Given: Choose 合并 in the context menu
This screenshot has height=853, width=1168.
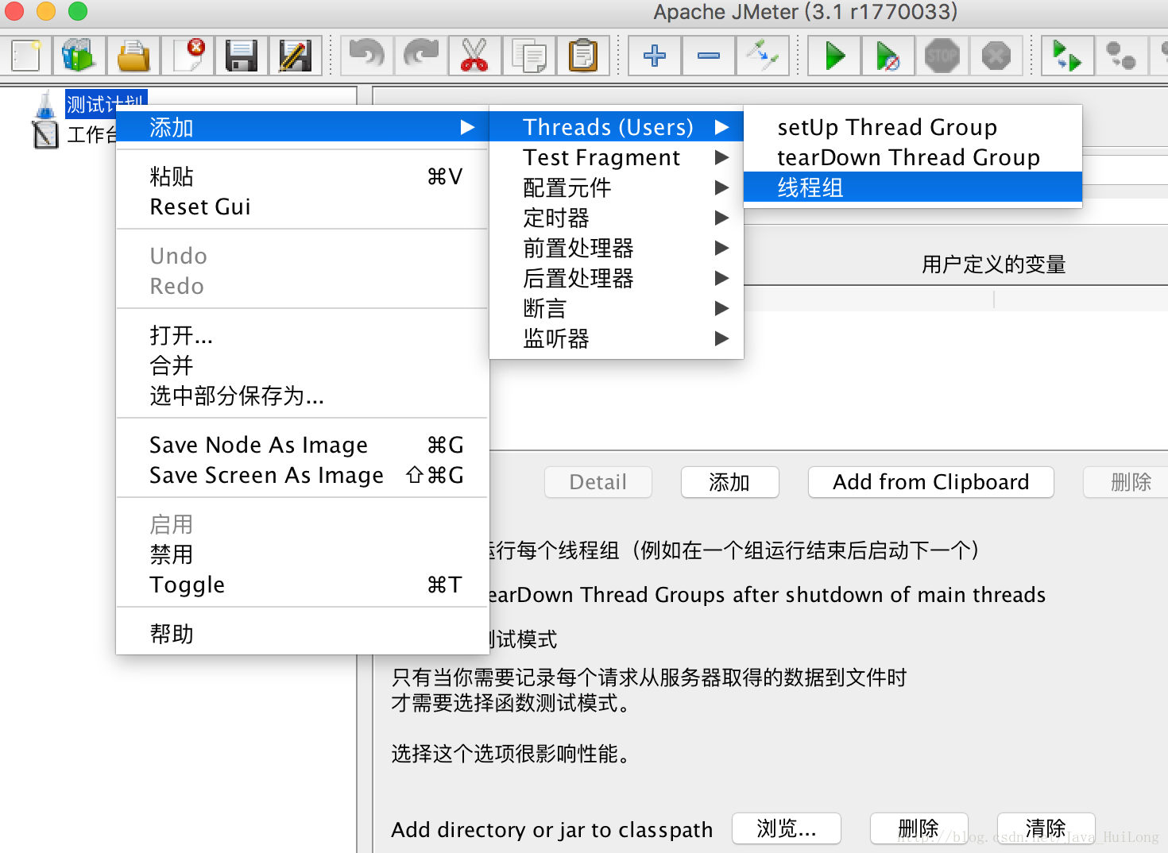Looking at the screenshot, I should pos(302,365).
